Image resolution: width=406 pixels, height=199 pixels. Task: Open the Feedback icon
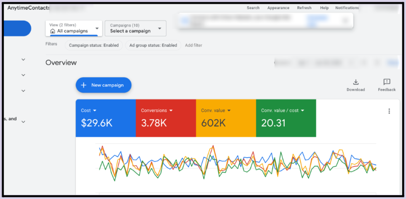(386, 82)
